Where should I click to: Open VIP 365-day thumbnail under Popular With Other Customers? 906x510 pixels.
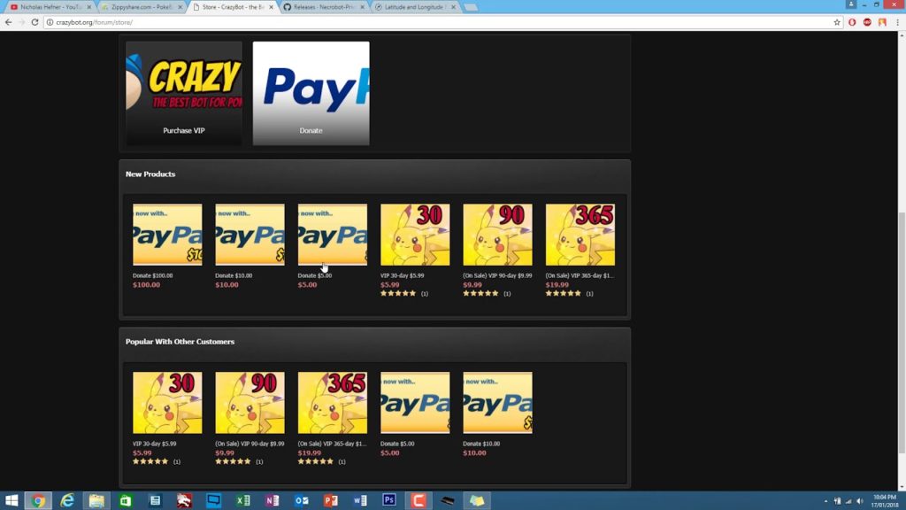tap(332, 403)
